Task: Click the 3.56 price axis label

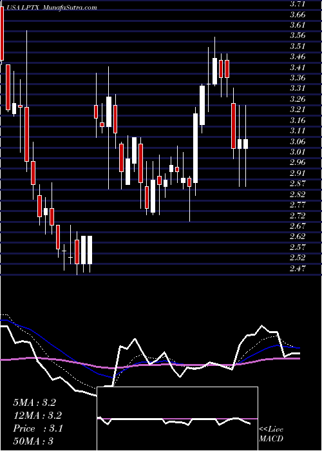Action: tap(298, 36)
